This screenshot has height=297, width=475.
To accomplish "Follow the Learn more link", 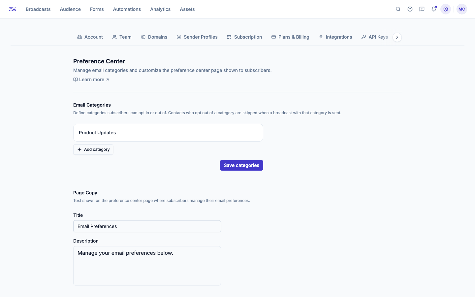I will [x=91, y=80].
